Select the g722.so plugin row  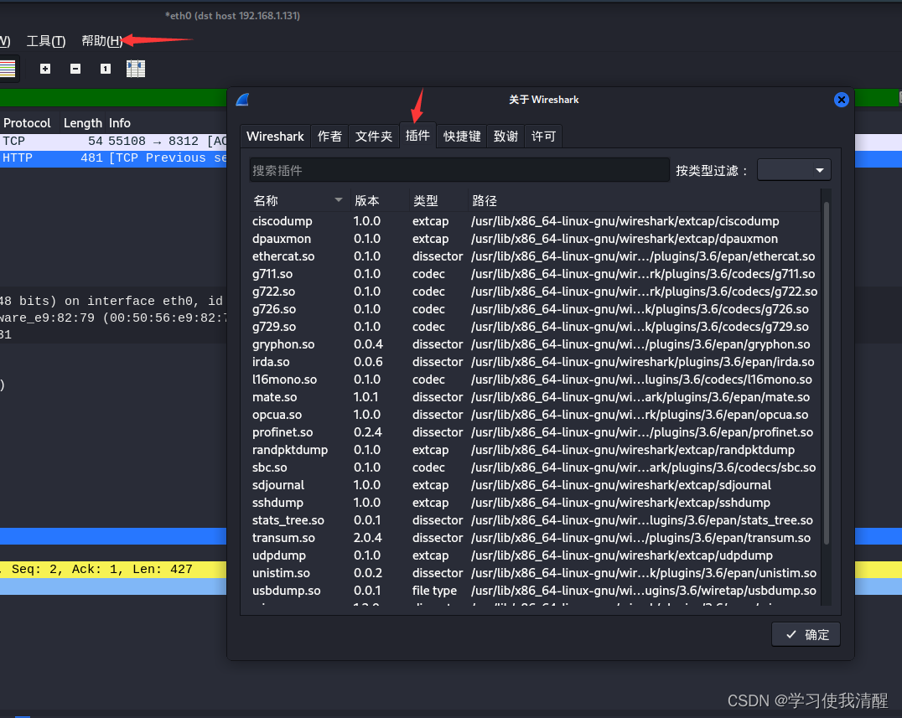pyautogui.click(x=535, y=292)
